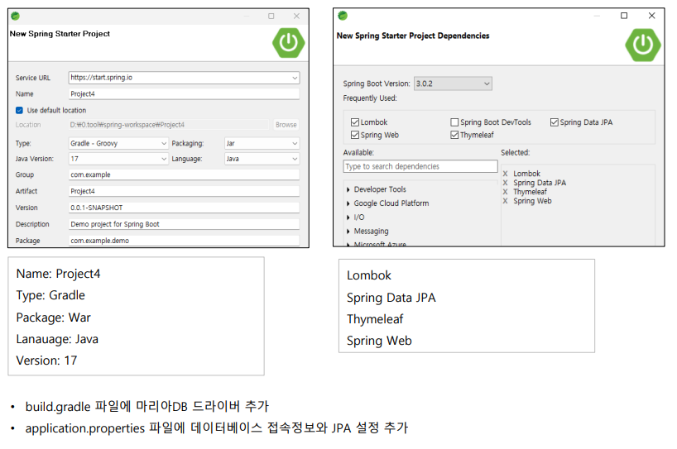Check the Spring Boot DevTools checkbox

[454, 122]
